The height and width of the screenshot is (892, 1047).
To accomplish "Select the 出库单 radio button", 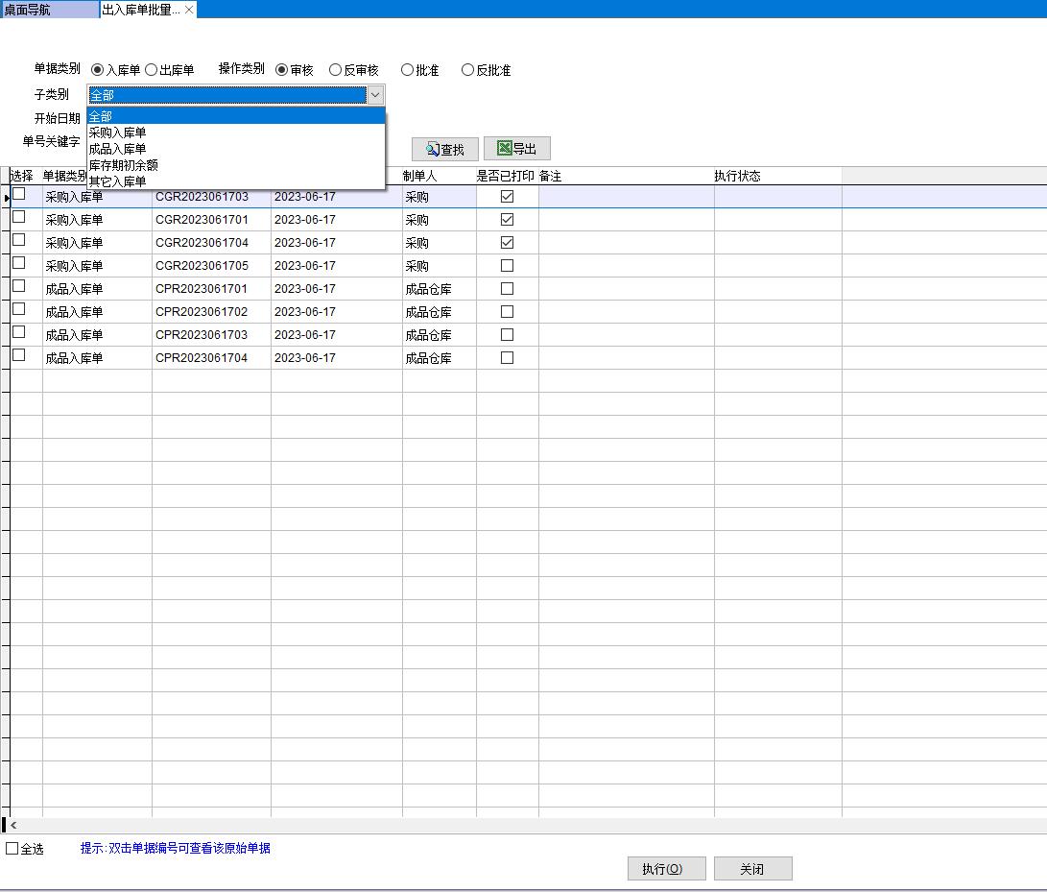I will 151,70.
